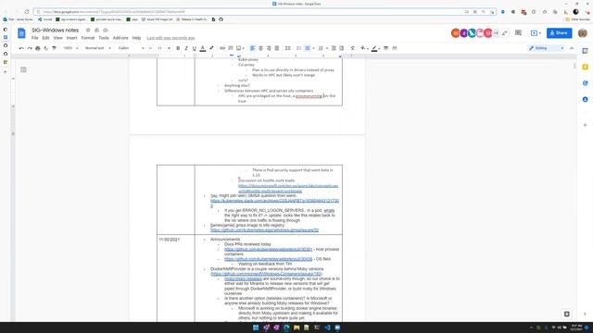Open the Windows Start button on taskbar
This screenshot has height=333, width=593.
[x=256, y=327]
